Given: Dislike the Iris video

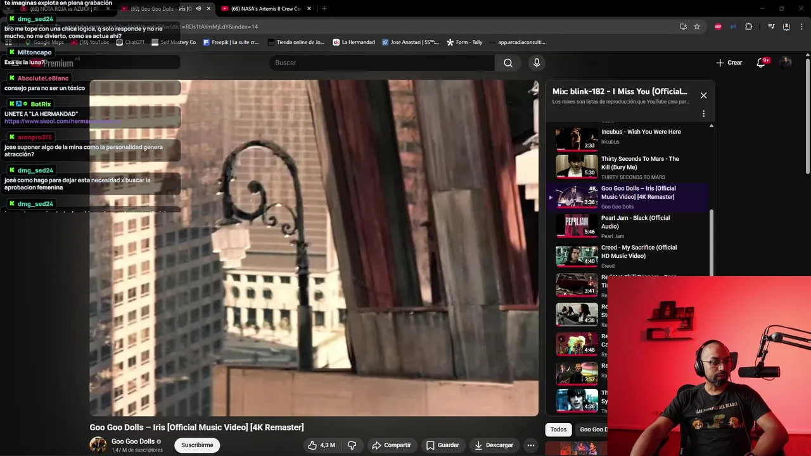Looking at the screenshot, I should [352, 445].
